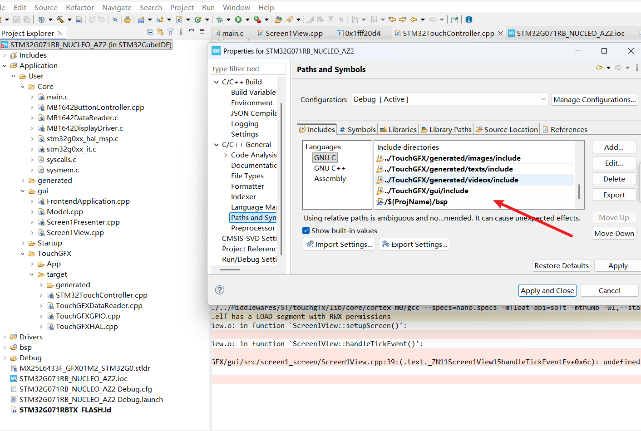
Task: Select GNU C++ in Languages list
Action: (330, 168)
